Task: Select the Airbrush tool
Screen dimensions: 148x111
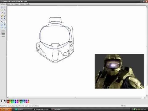Action: (x=2, y=19)
